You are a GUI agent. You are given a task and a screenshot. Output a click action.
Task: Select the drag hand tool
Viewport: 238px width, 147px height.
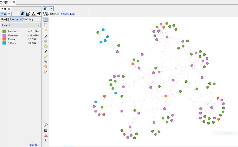(x=46, y=30)
